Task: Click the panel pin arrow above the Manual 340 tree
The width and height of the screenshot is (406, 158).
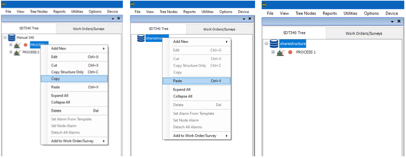Action: [113, 18]
